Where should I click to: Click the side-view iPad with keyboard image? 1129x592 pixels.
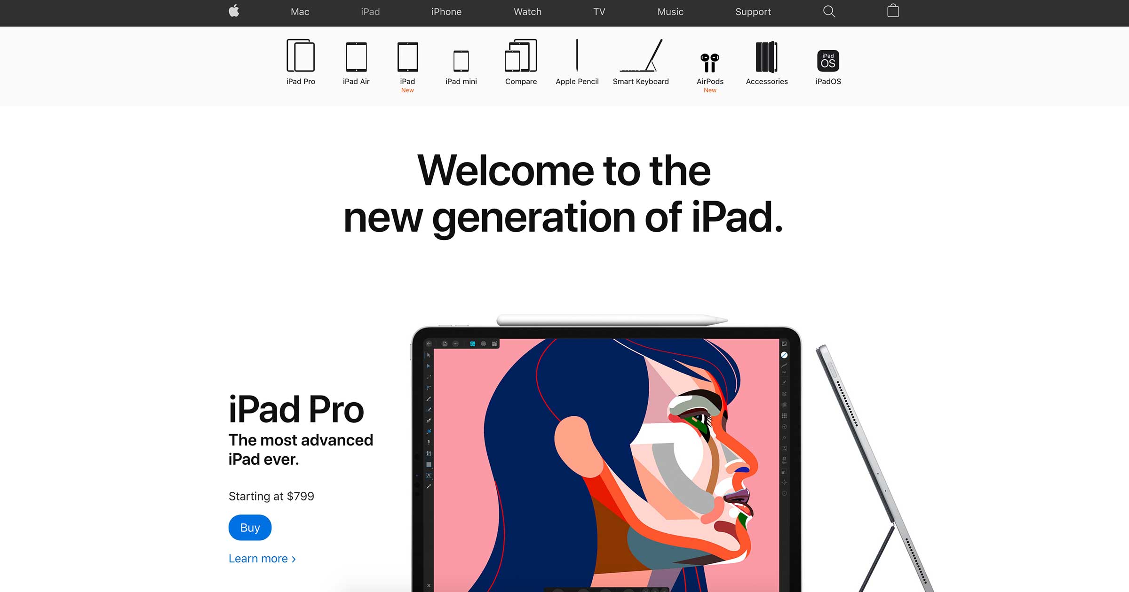click(x=875, y=468)
